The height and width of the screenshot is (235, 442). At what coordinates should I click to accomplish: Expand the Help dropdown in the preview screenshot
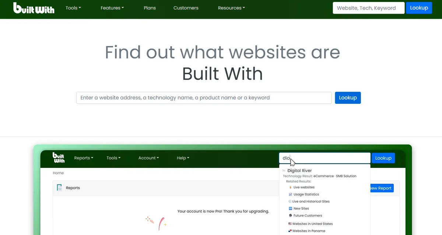(x=183, y=158)
